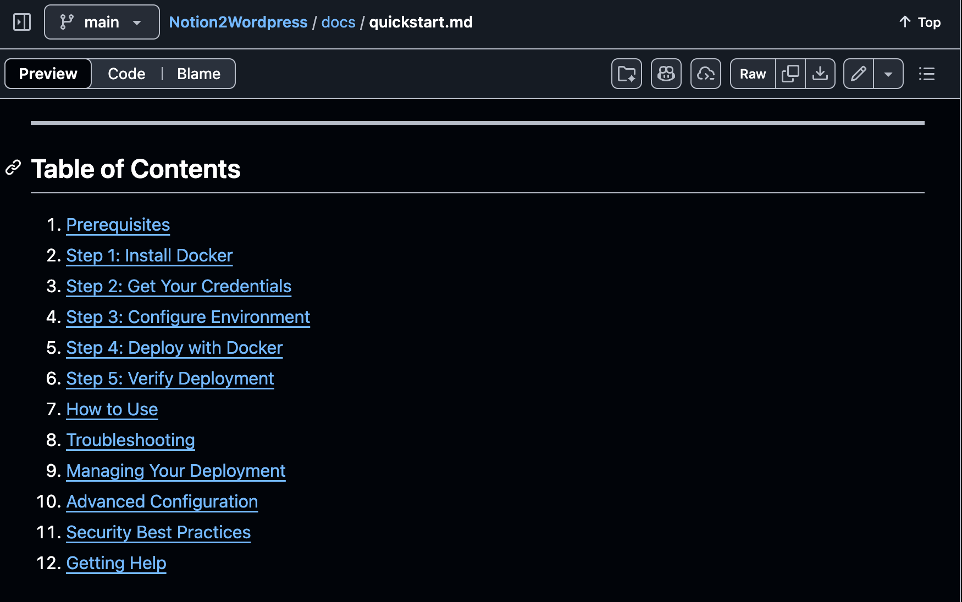Jump to How to Use section
The width and height of the screenshot is (962, 602).
point(112,409)
